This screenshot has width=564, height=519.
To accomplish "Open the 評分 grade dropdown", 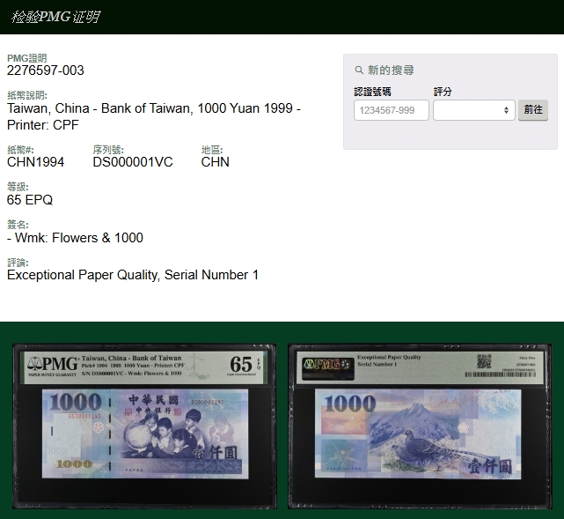I will (473, 110).
